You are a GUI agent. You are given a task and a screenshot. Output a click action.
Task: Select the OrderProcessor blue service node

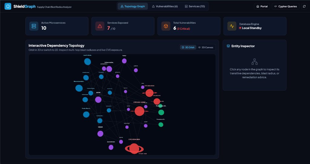tap(86, 78)
